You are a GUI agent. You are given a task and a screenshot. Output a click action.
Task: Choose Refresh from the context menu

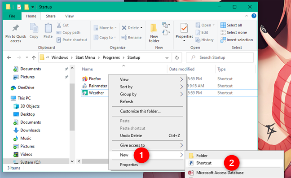148,101
